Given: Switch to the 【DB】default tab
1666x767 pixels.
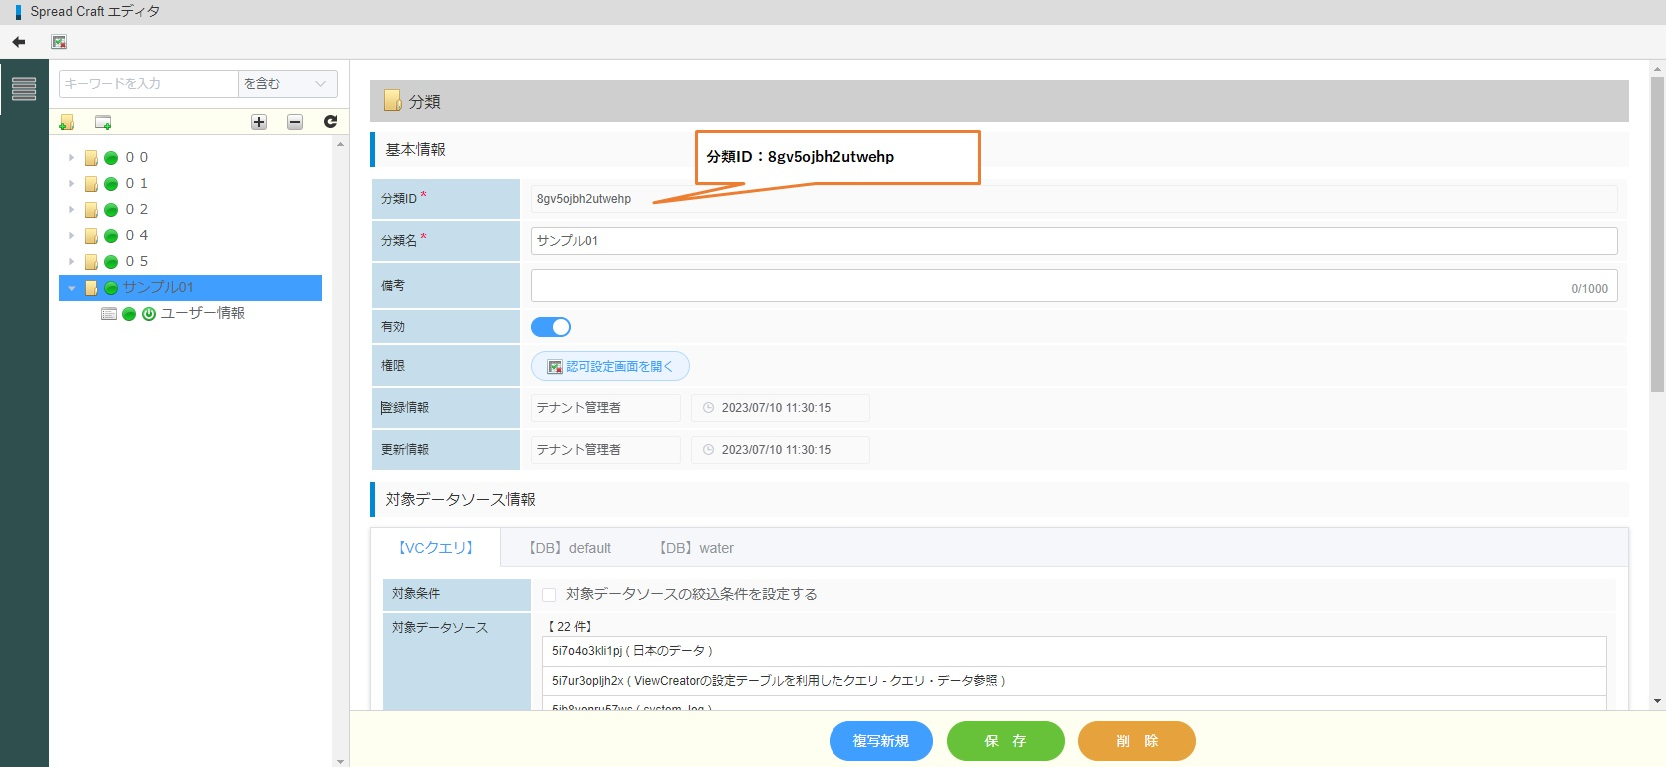Looking at the screenshot, I should [x=569, y=548].
